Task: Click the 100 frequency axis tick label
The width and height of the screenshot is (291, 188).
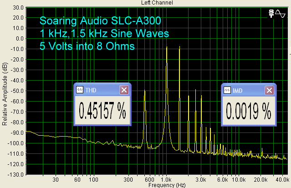Action: pos(93,180)
